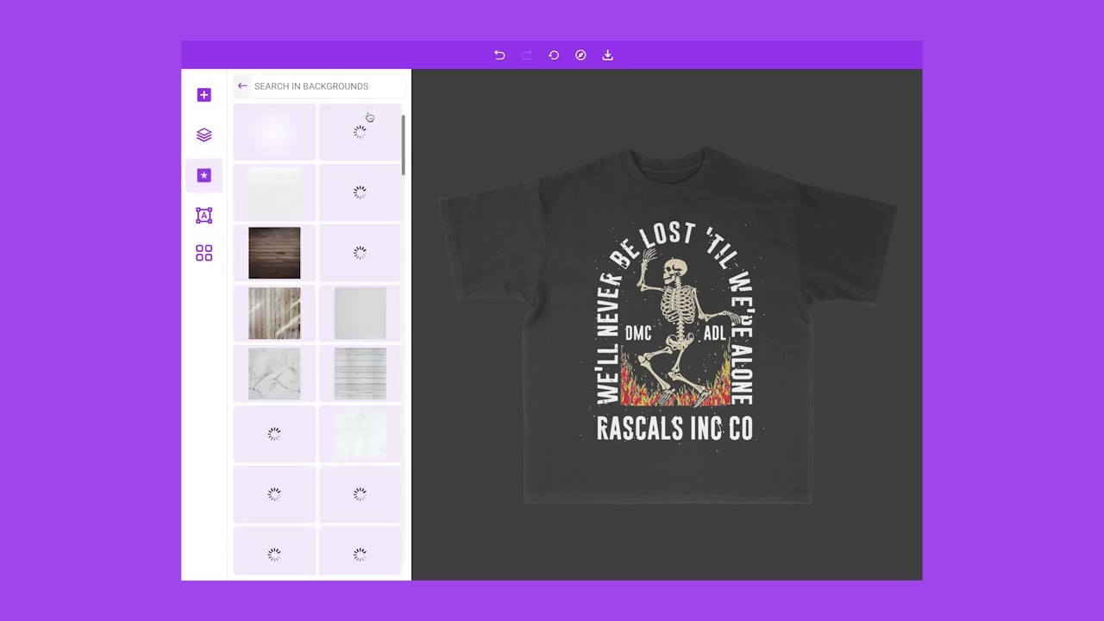Click the Undo icon in the toolbar

pyautogui.click(x=499, y=55)
